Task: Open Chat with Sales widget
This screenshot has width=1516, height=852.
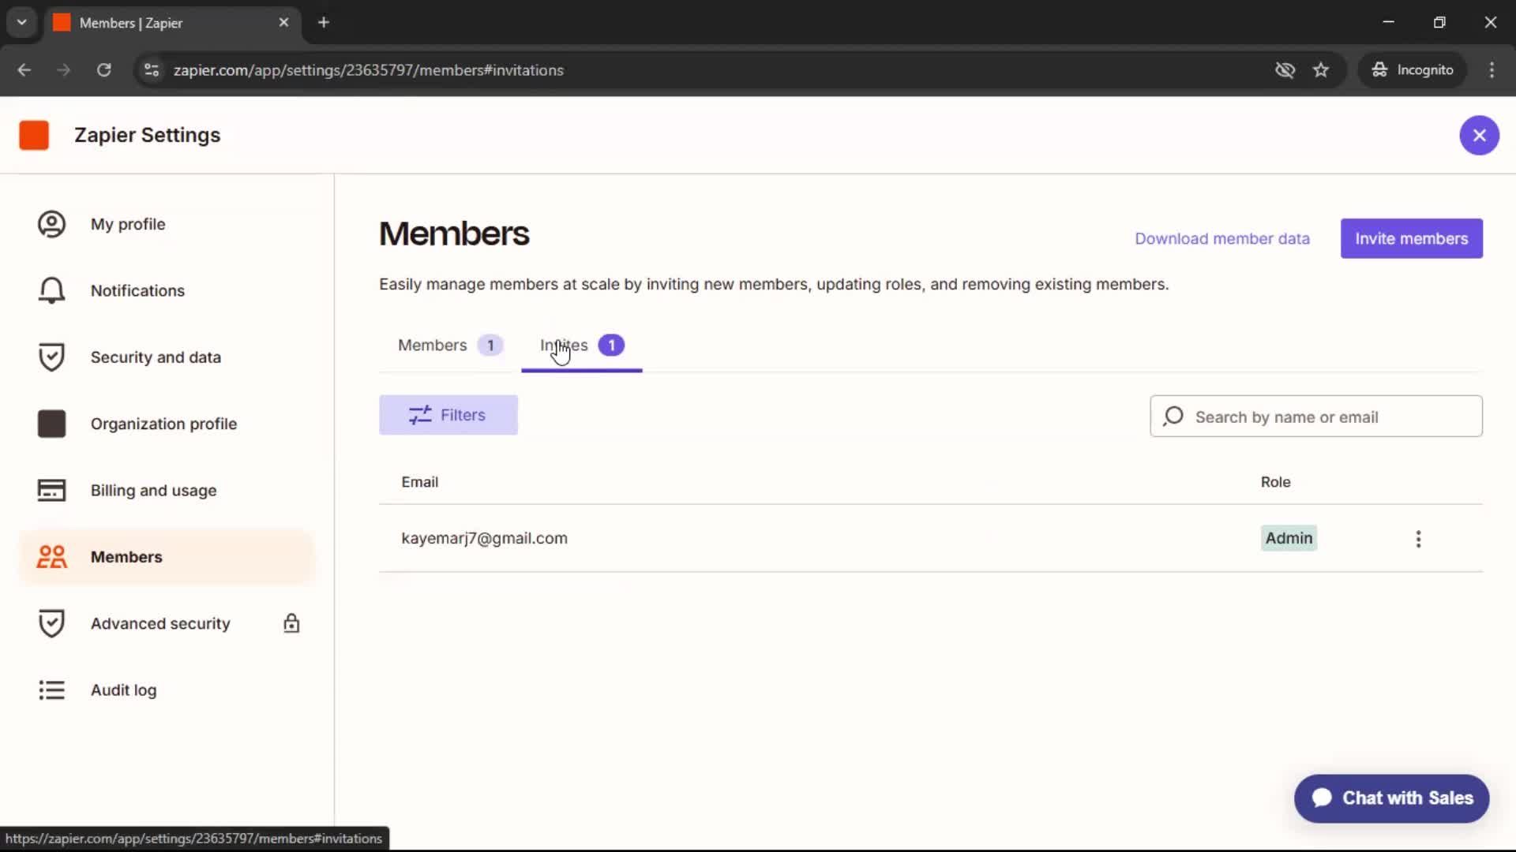Action: [1391, 798]
